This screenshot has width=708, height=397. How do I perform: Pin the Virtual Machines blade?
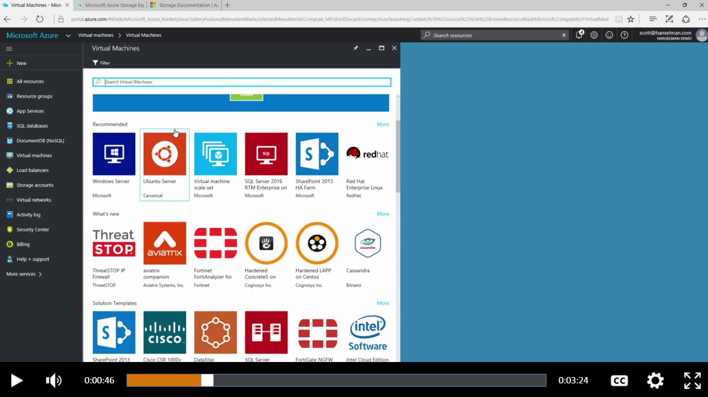(355, 48)
